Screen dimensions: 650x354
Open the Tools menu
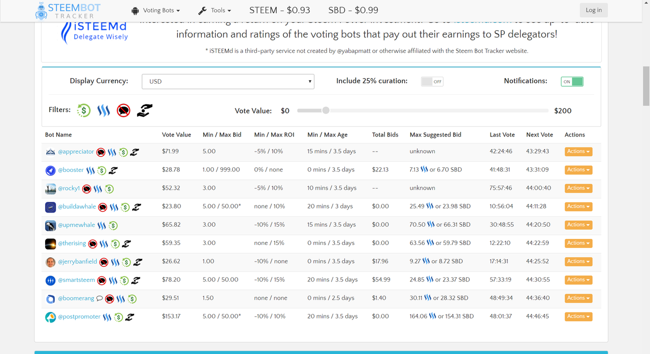[x=215, y=10]
